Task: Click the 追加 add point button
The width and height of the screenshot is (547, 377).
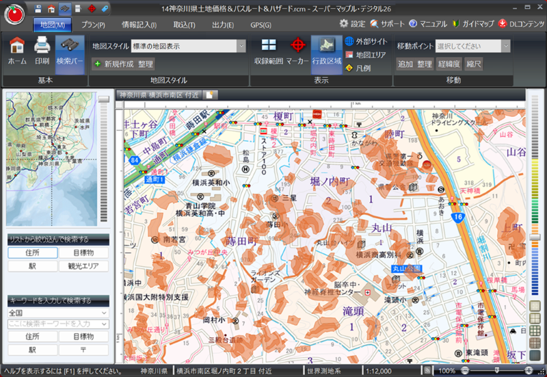Action: pos(405,64)
